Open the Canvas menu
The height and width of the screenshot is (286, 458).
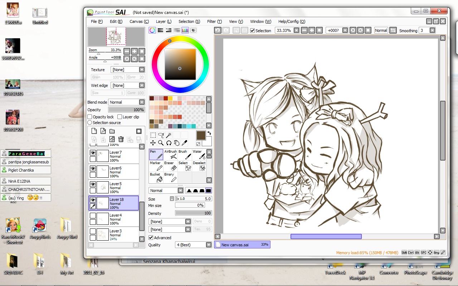pos(139,21)
